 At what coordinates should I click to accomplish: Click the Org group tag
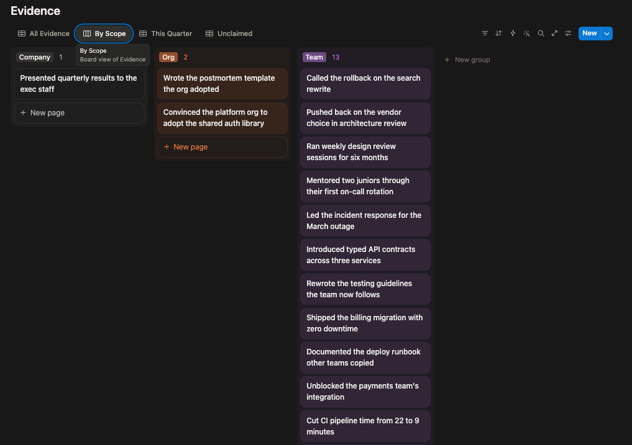168,57
